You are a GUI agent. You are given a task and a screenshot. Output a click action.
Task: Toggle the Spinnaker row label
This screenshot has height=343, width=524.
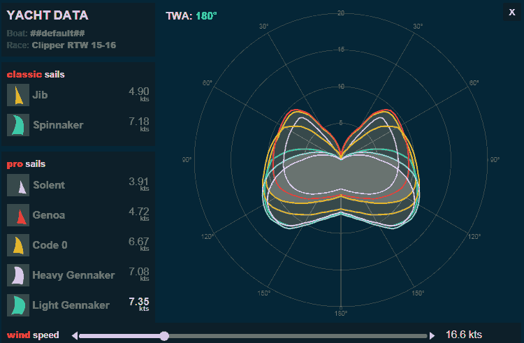pyautogui.click(x=57, y=125)
